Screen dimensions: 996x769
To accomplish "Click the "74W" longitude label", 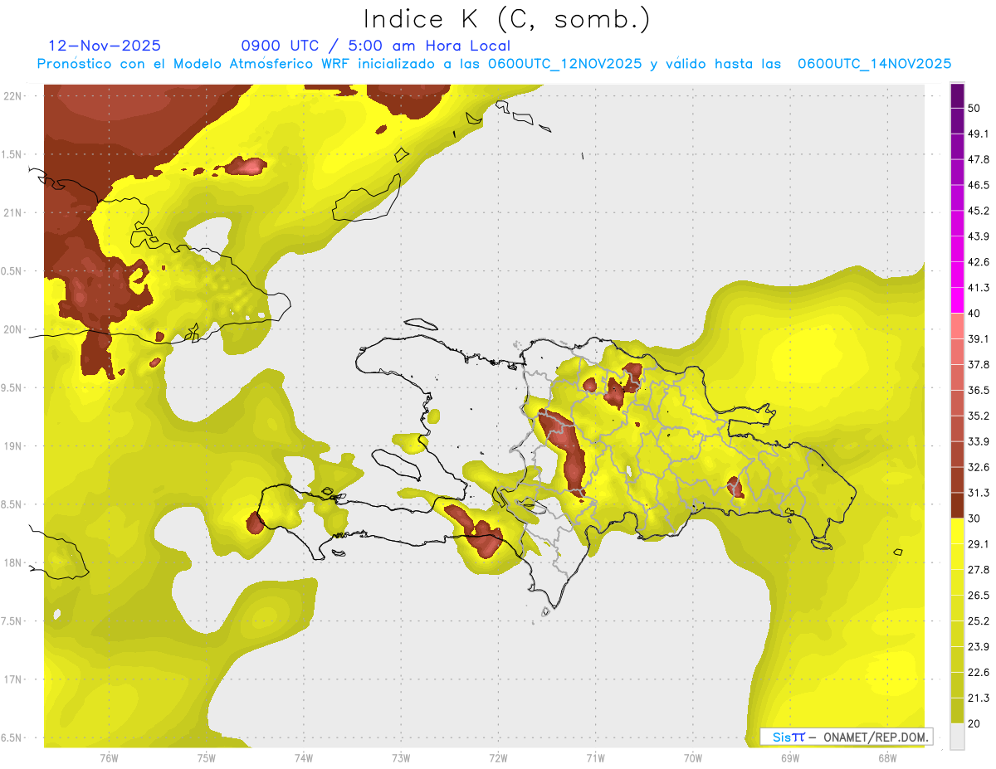I will coord(303,758).
